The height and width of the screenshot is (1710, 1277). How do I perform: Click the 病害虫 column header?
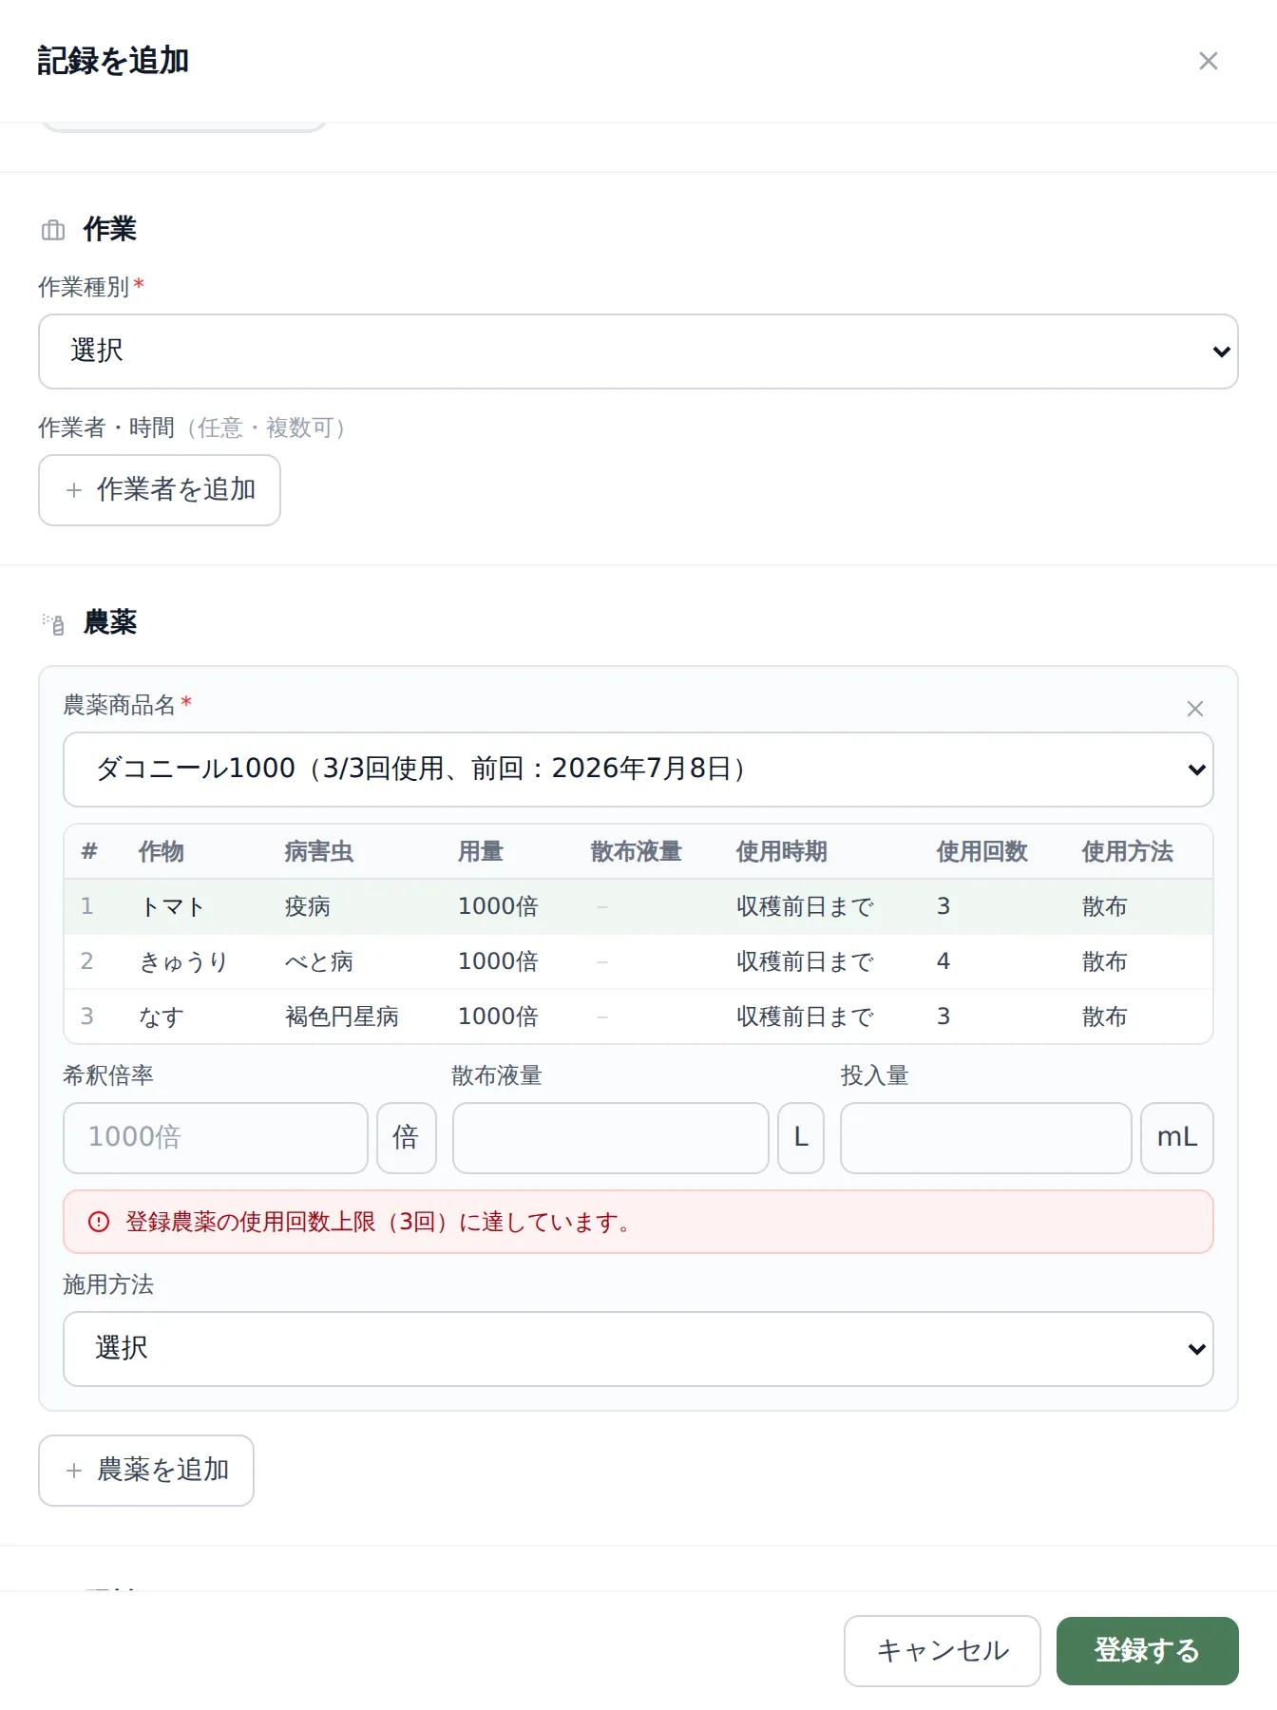pos(319,852)
